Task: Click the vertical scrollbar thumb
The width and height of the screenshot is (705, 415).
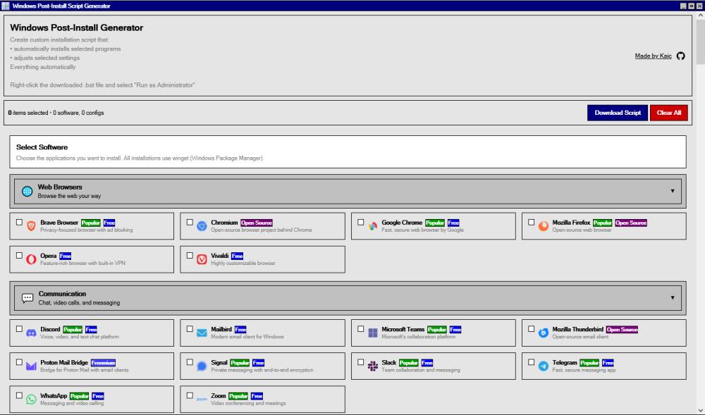Action: click(701, 42)
